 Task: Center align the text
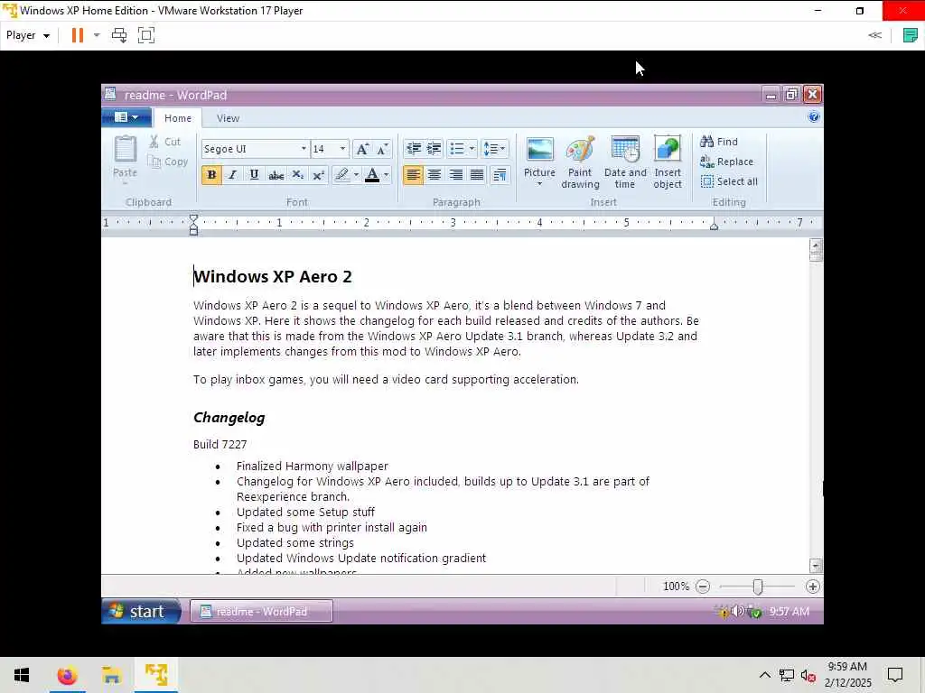tap(434, 175)
